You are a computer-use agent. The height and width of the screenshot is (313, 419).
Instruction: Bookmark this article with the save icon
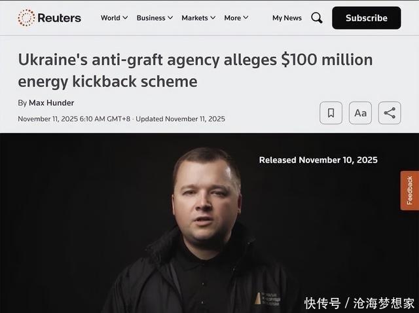click(331, 113)
